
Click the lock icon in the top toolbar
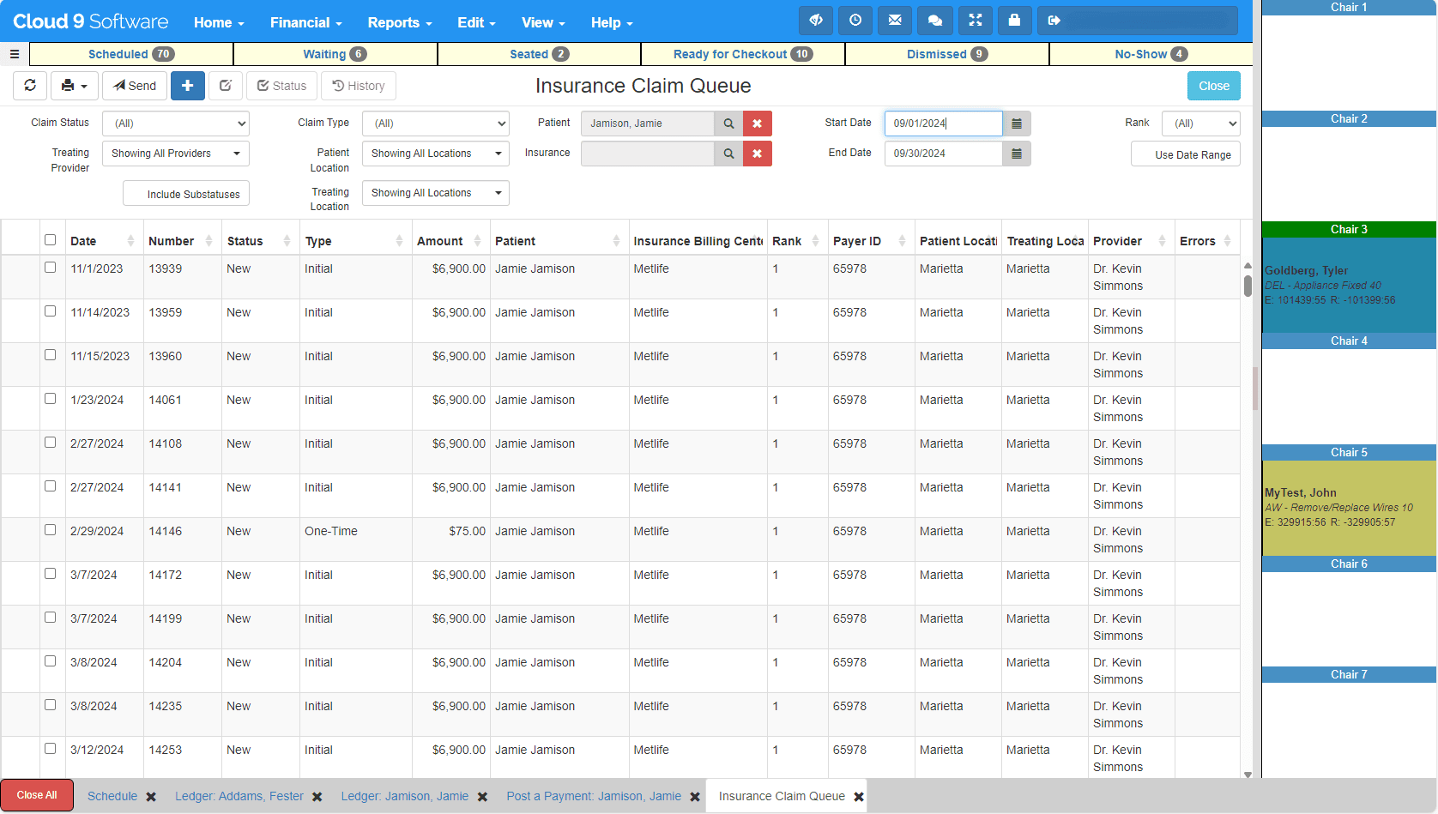1014,20
